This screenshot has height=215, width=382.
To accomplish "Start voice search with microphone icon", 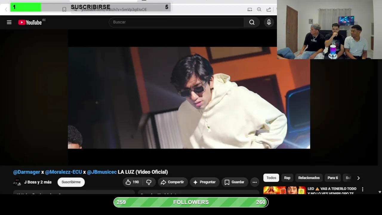I will pyautogui.click(x=269, y=22).
